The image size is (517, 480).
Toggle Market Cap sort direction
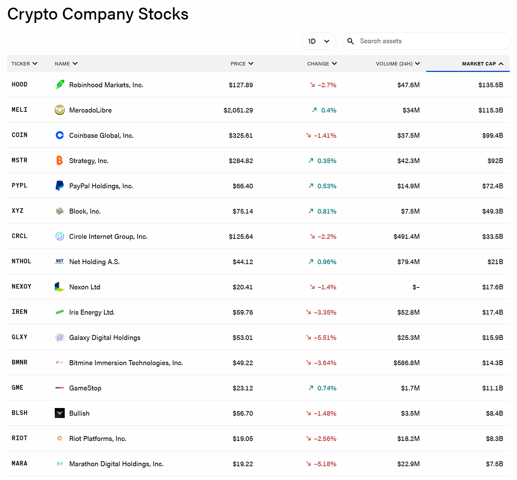[x=483, y=64]
